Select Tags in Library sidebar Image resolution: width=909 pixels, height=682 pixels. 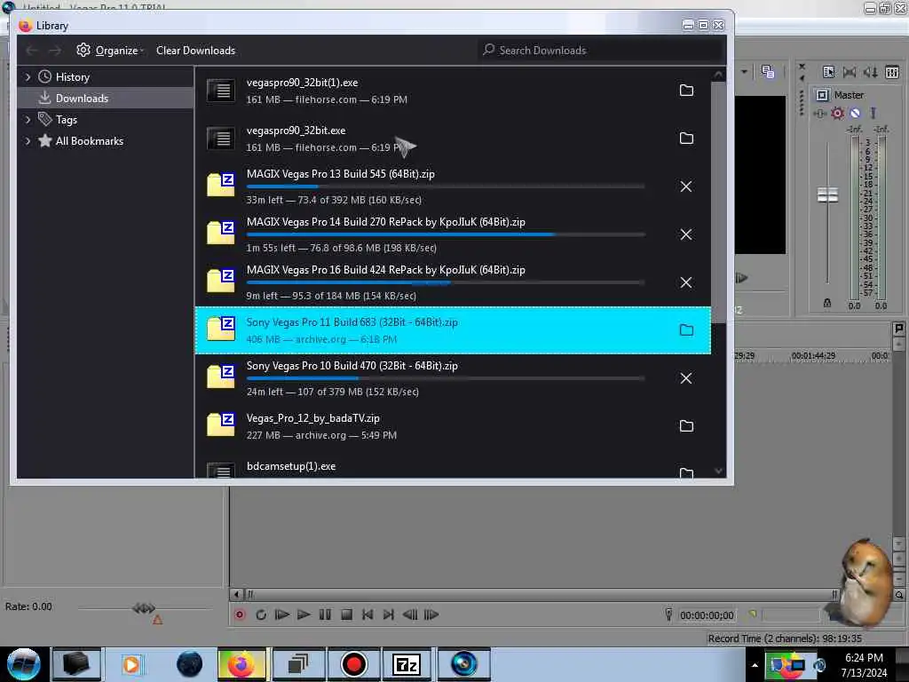tap(66, 120)
